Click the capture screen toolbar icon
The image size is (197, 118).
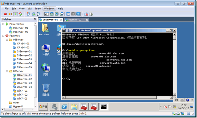[x=86, y=14]
